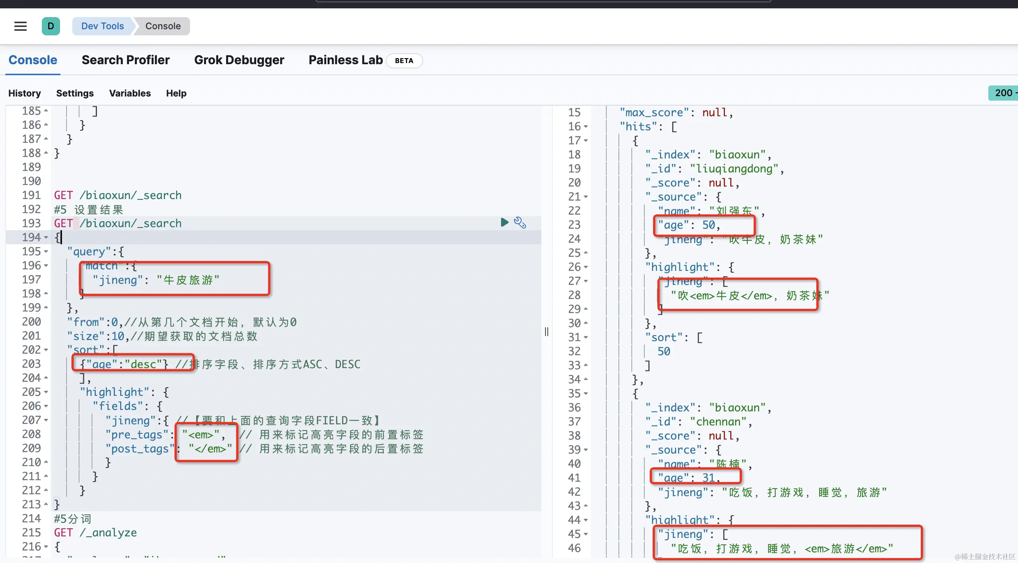Open the console Settings
This screenshot has height=563, width=1018.
point(75,93)
